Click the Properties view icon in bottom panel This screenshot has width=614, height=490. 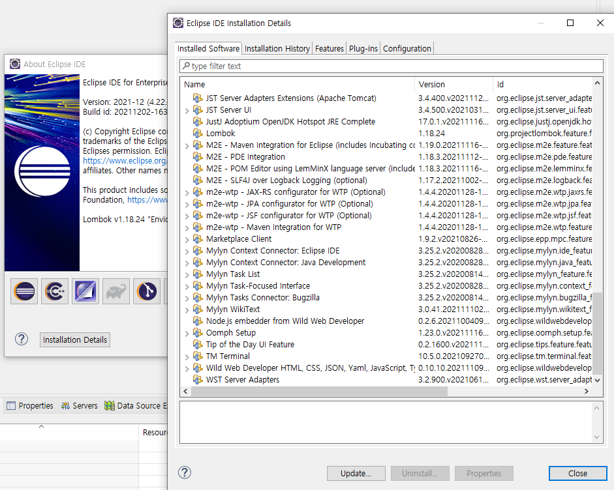11,405
